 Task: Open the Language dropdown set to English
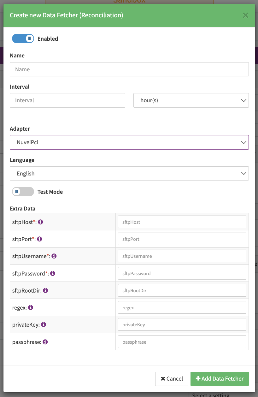coord(129,174)
